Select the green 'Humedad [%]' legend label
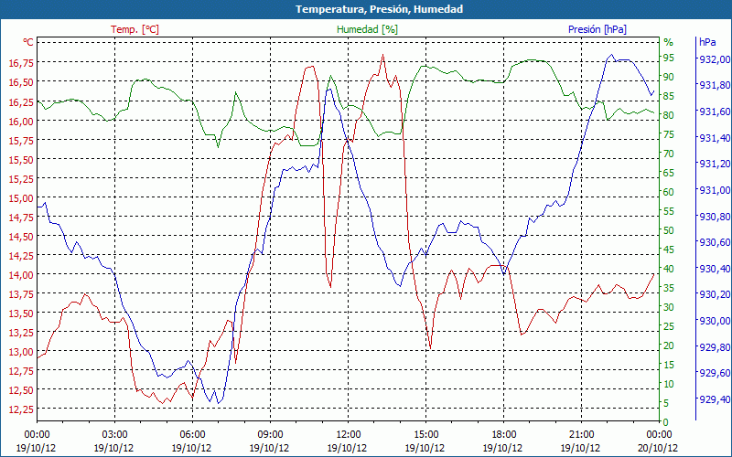The height and width of the screenshot is (457, 732). (368, 29)
